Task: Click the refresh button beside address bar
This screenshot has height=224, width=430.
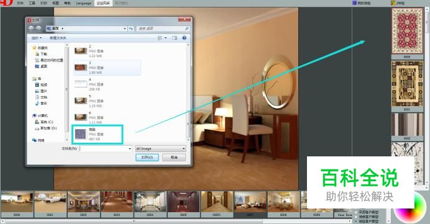Action: (131, 29)
